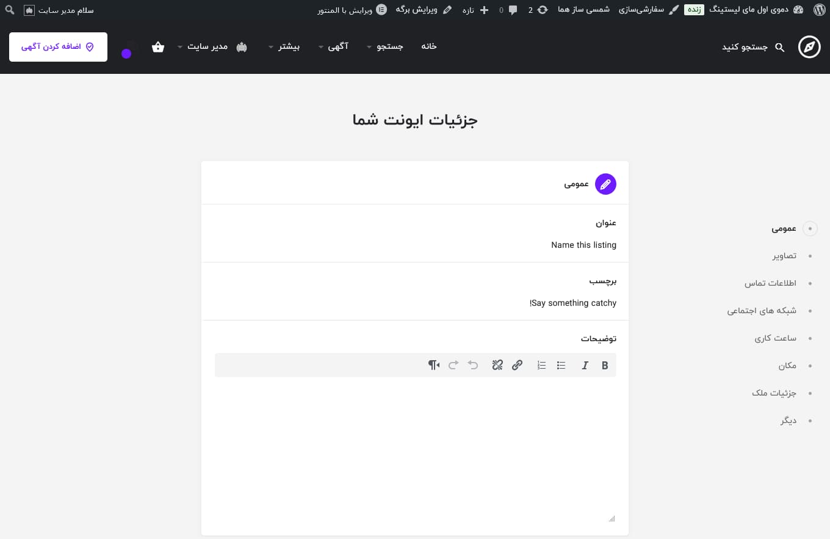Image resolution: width=830 pixels, height=539 pixels.
Task: Click the WordPress logo in admin bar
Action: pyautogui.click(x=819, y=10)
